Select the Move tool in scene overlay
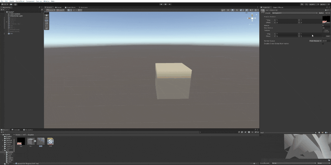Image resolution: width=331 pixels, height=165 pixels. pyautogui.click(x=47, y=18)
